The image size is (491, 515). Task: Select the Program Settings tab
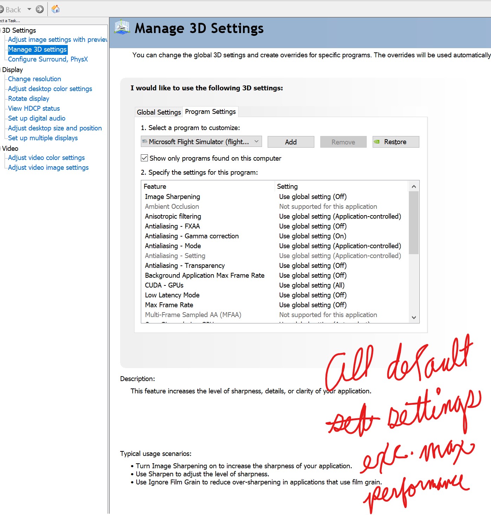point(210,112)
